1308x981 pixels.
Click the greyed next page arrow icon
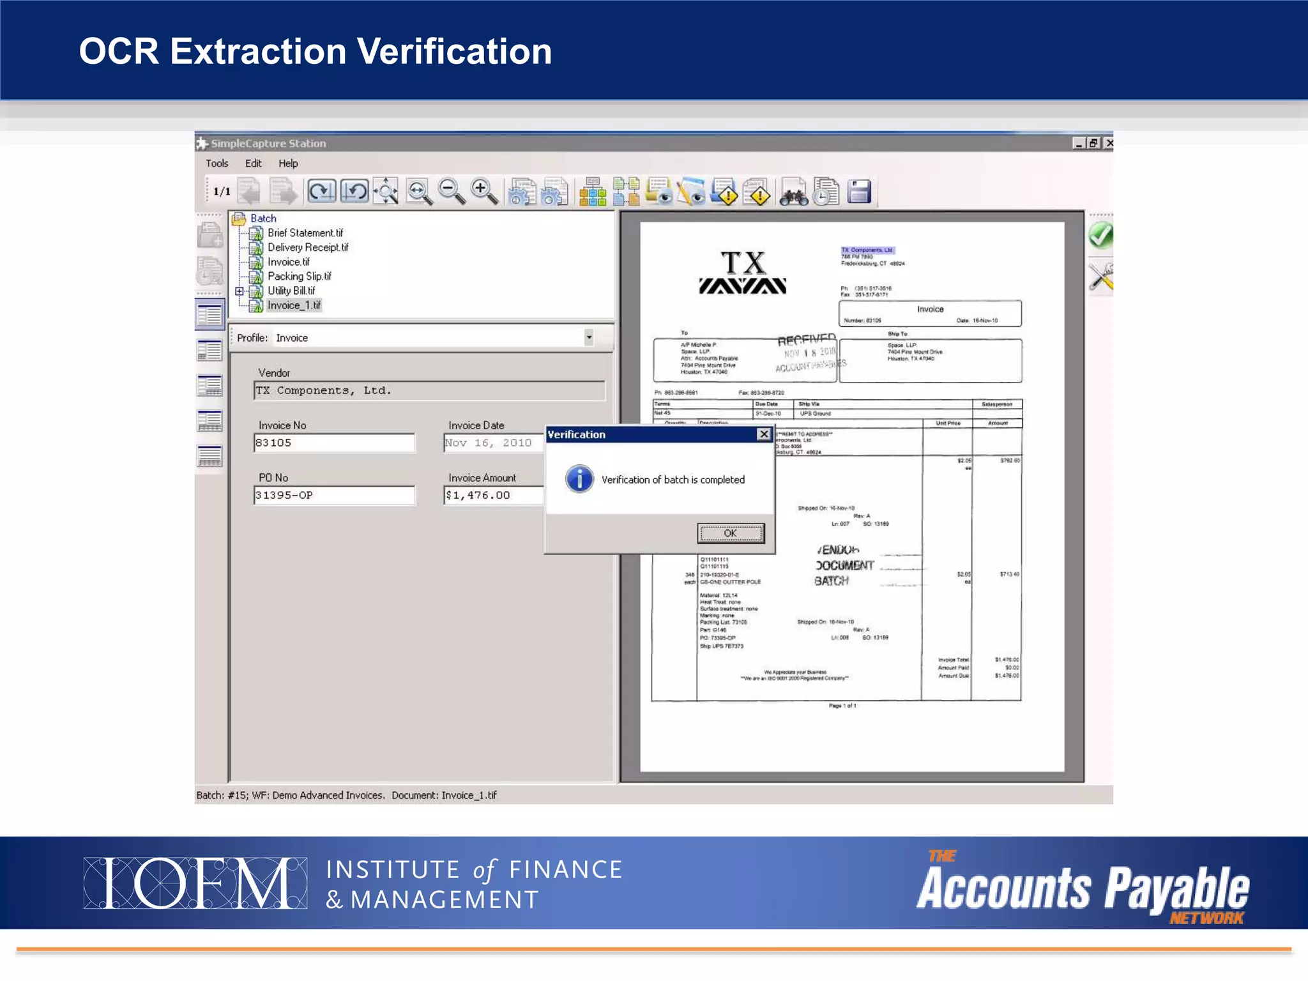[283, 192]
